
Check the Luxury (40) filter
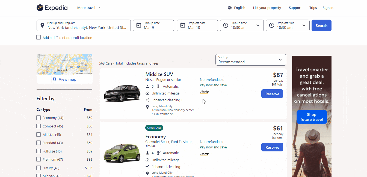39,168
